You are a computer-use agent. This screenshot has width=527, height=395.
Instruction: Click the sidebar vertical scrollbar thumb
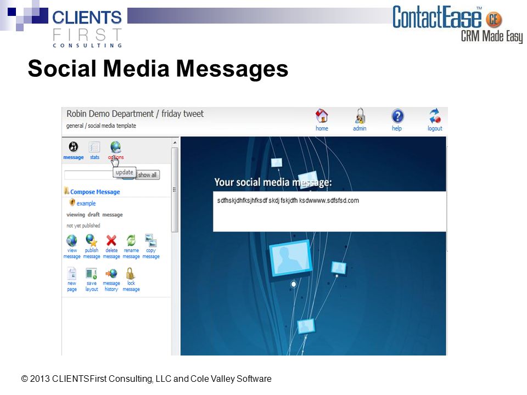175,190
